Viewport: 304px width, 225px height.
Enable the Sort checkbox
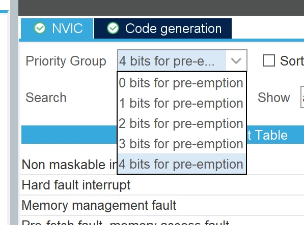click(268, 61)
